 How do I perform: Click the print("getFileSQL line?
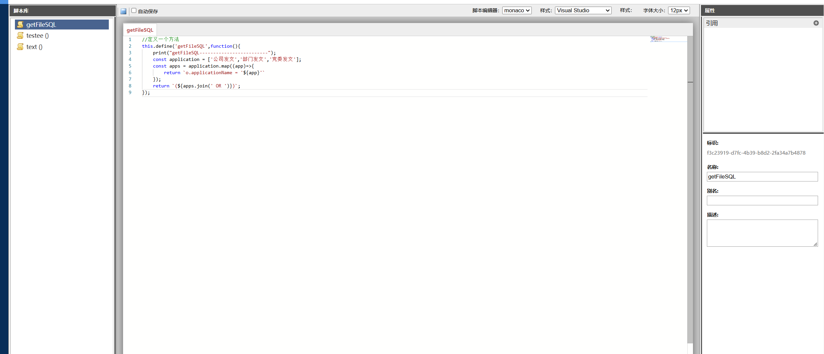(214, 53)
